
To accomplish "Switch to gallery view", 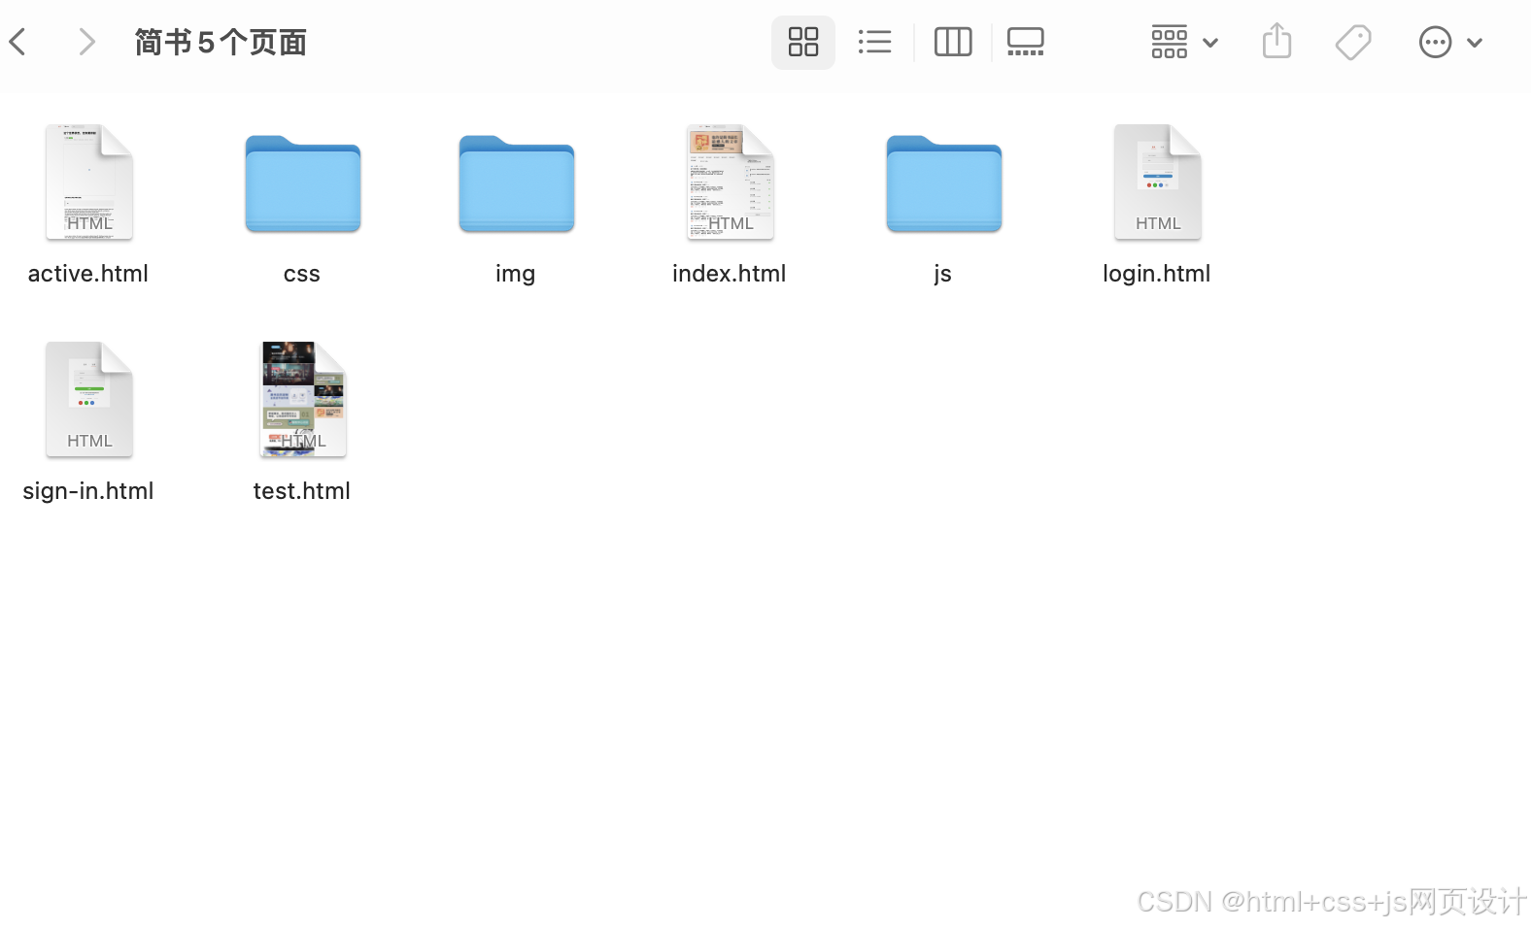I will coord(1025,42).
